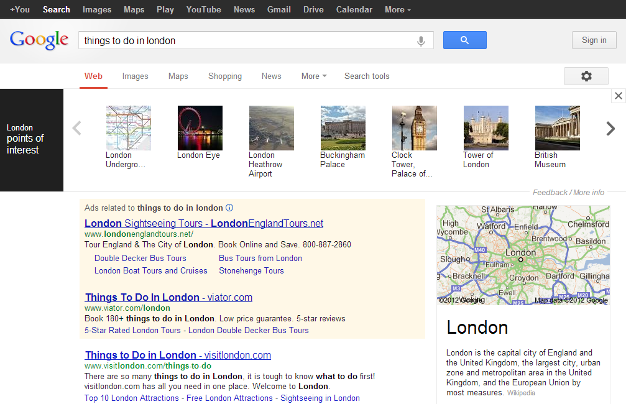This screenshot has width=626, height=404.
Task: Open YouTube from top bar
Action: pos(204,9)
